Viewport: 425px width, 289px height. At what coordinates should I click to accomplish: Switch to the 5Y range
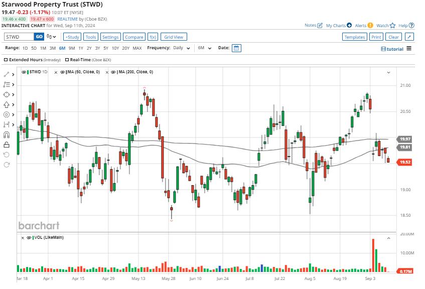coord(106,48)
